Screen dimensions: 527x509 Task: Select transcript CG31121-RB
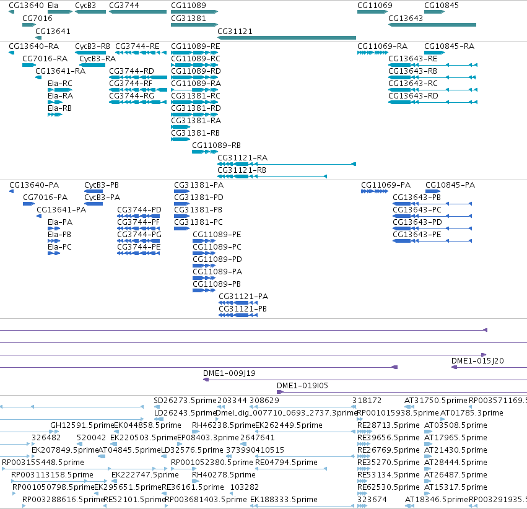[272, 176]
